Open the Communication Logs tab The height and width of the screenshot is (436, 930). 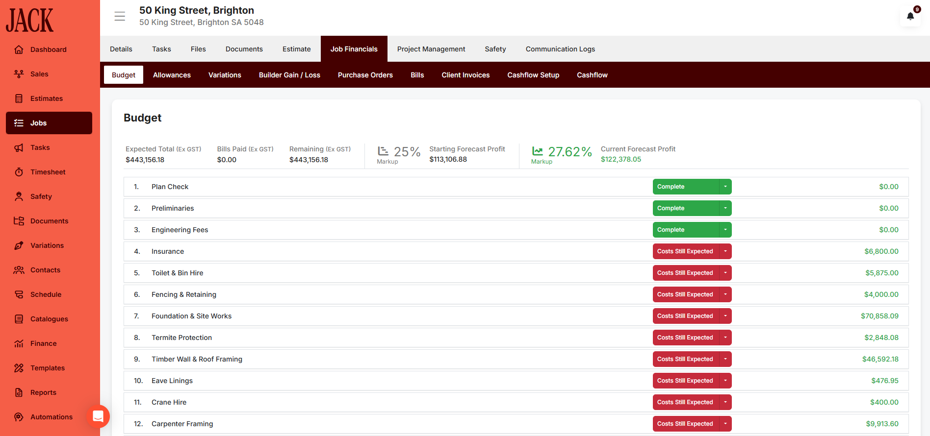(560, 49)
